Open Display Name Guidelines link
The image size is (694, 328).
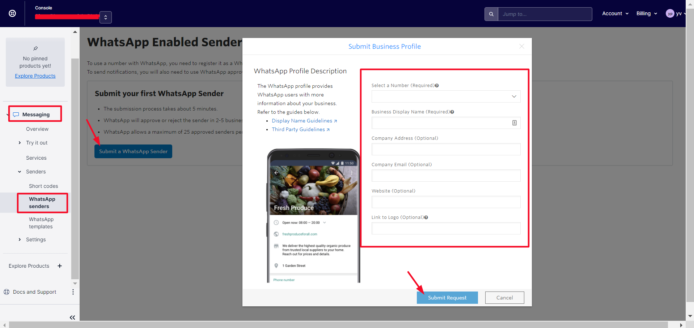[x=304, y=121]
